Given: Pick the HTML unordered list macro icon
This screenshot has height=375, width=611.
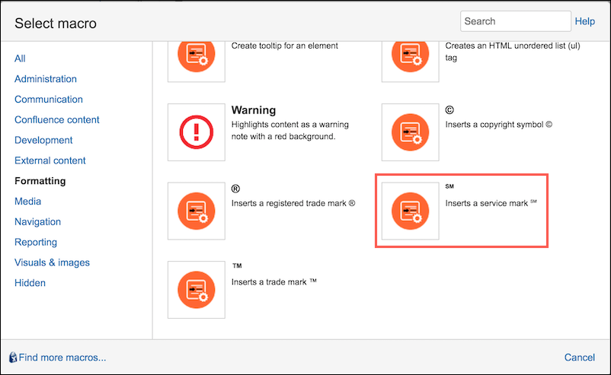Looking at the screenshot, I should (x=411, y=61).
